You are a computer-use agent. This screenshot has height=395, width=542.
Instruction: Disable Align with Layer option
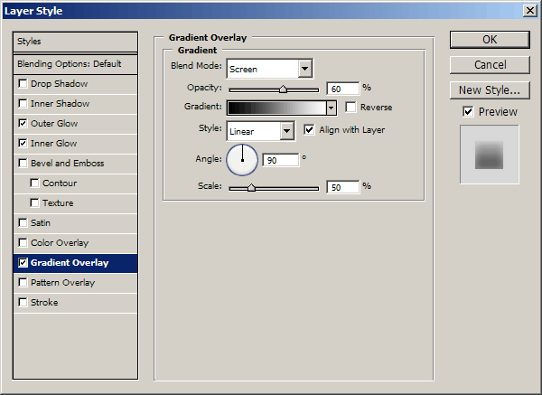pyautogui.click(x=310, y=130)
